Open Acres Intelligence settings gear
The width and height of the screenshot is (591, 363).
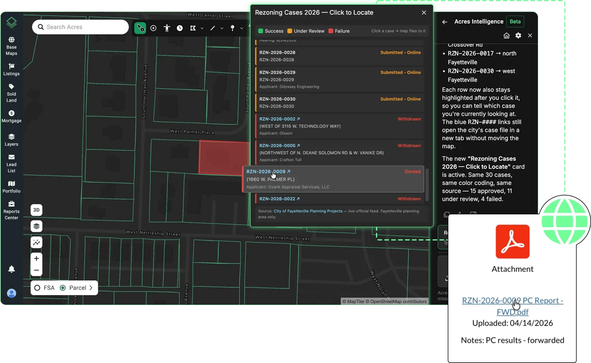point(518,35)
